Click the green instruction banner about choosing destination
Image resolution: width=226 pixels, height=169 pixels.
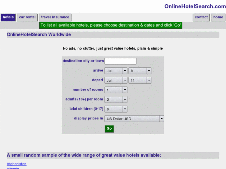(111, 25)
